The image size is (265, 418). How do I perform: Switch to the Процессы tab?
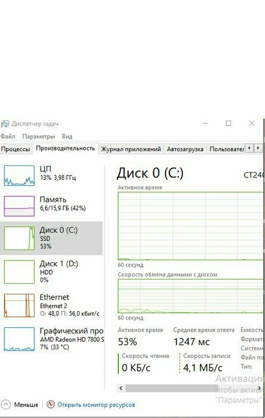pos(15,149)
